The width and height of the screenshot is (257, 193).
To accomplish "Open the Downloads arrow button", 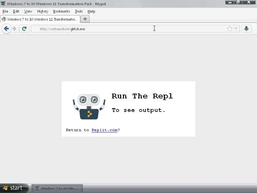I will pos(246,29).
